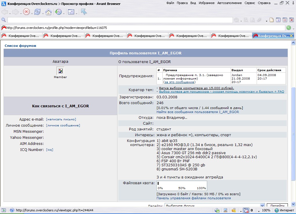Open dropdown arrow next to Stop button
296x214 pixels.
pos(32,14)
